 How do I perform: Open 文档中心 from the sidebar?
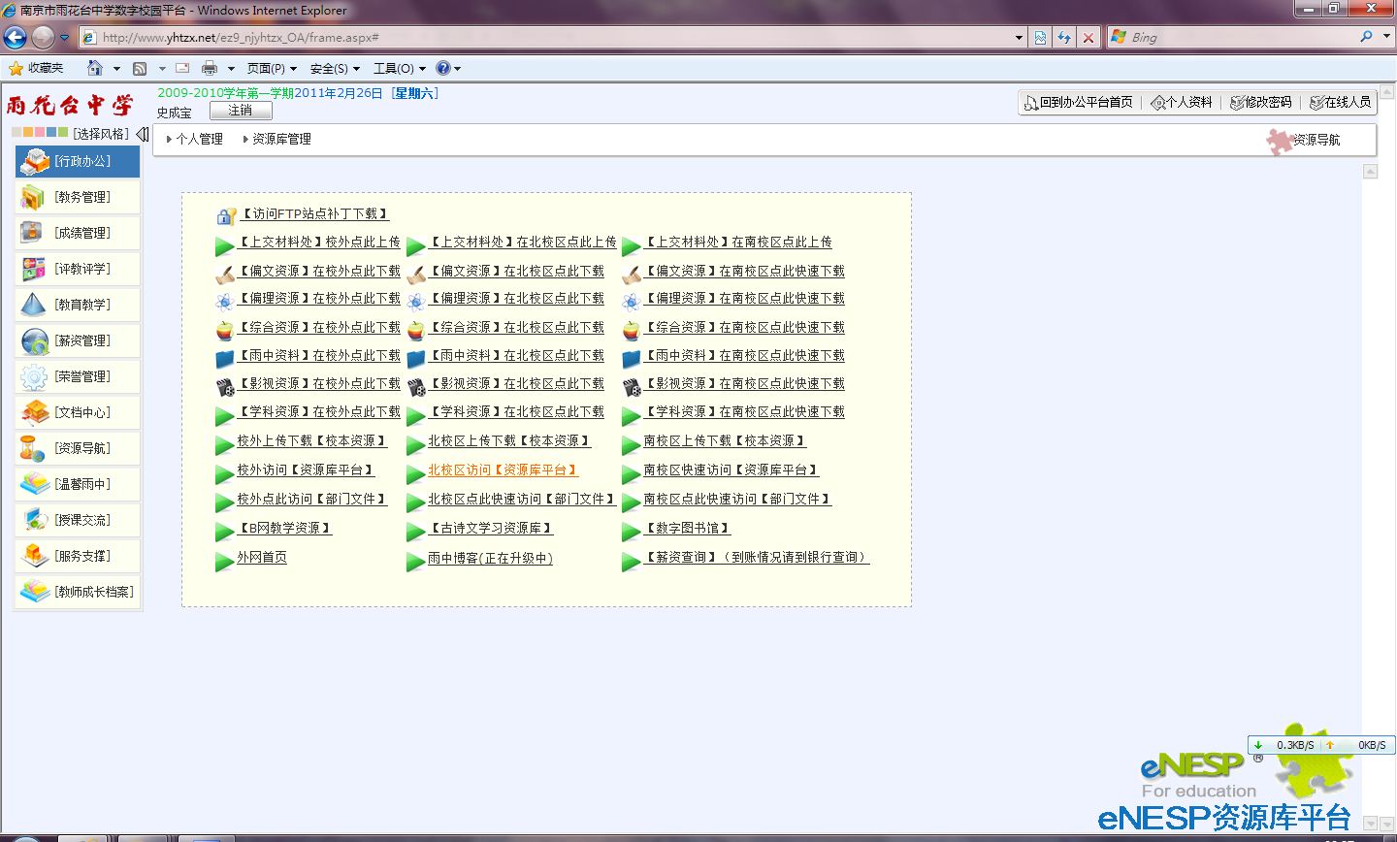(78, 413)
